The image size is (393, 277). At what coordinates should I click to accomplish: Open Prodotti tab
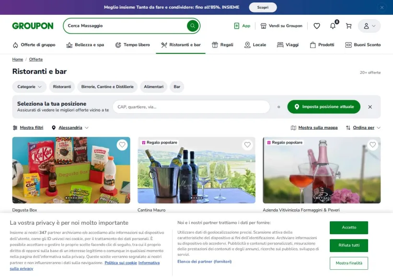point(322,45)
